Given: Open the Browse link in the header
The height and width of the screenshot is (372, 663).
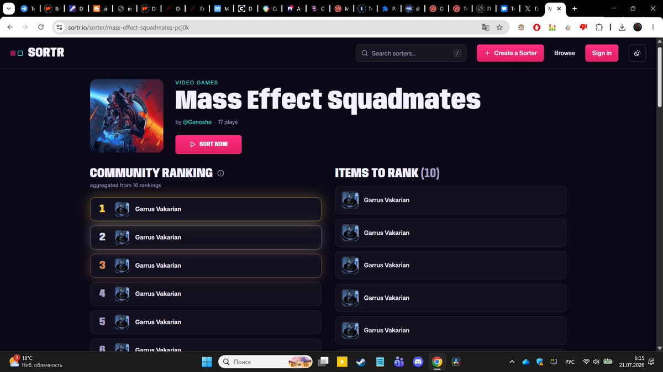Looking at the screenshot, I should [565, 53].
